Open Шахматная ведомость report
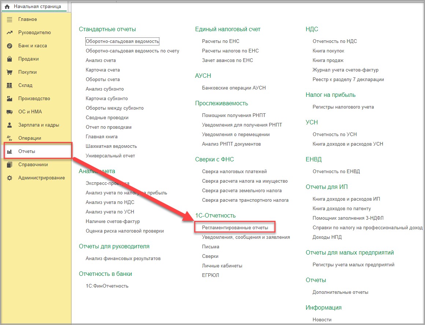This screenshot has width=425, height=325. tap(111, 146)
